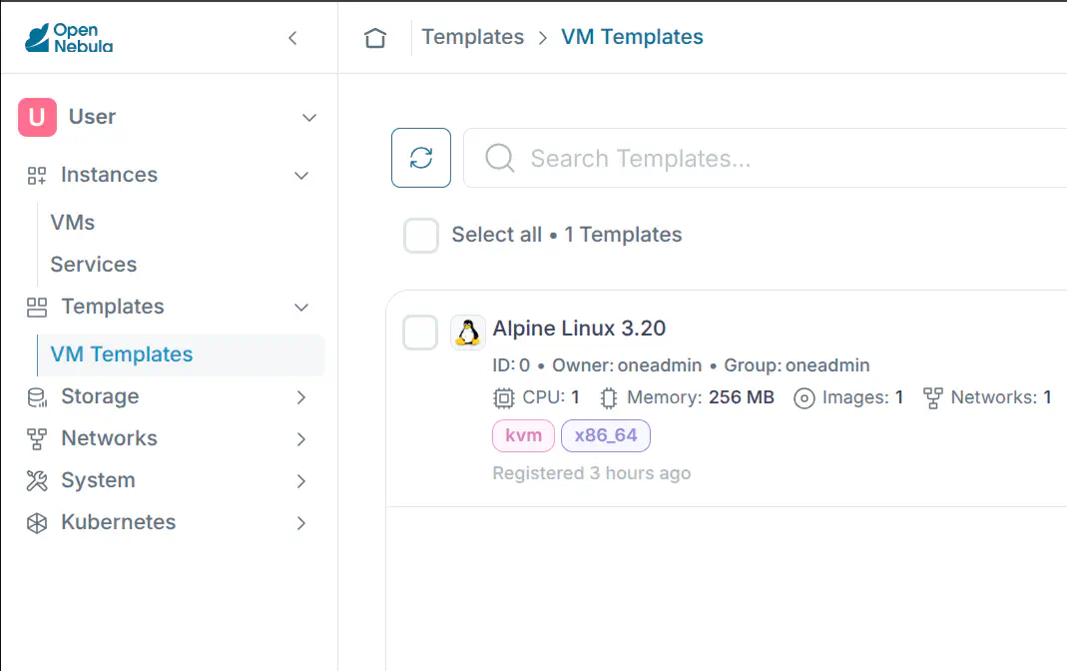This screenshot has width=1067, height=671.
Task: Expand the Networks section chevron
Action: click(x=301, y=439)
